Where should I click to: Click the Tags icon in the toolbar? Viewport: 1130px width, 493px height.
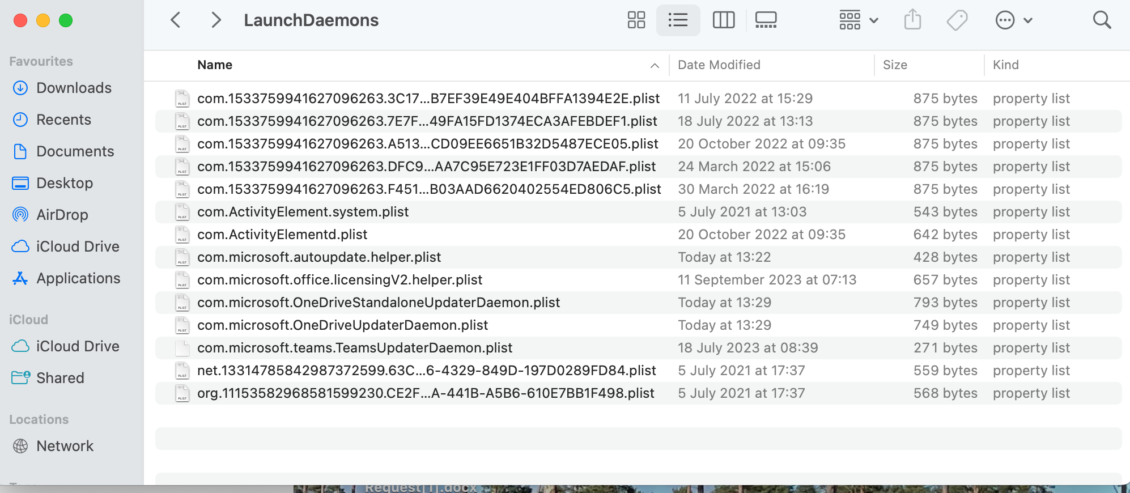pos(957,20)
